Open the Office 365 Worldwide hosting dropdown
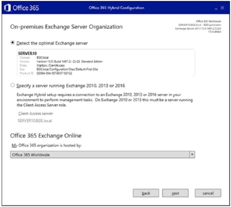The height and width of the screenshot is (207, 231). (103, 155)
